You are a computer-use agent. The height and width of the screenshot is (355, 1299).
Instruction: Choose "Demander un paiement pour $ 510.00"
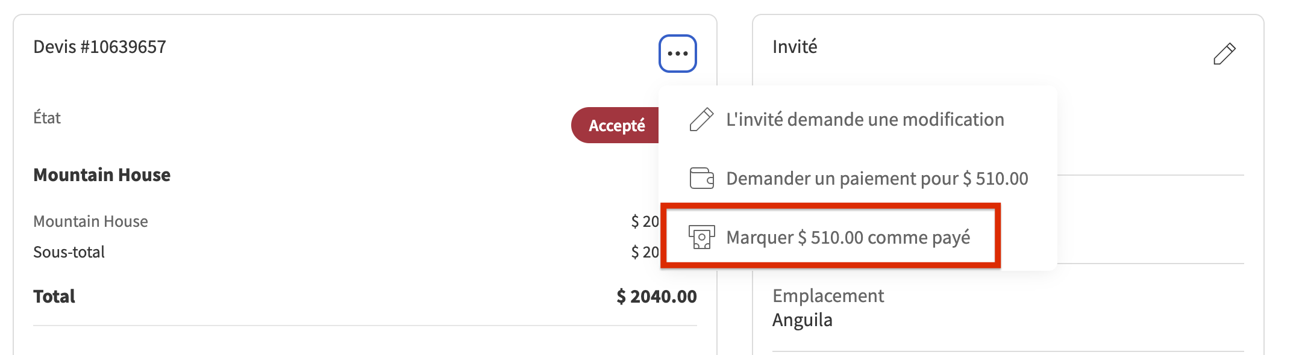877,178
